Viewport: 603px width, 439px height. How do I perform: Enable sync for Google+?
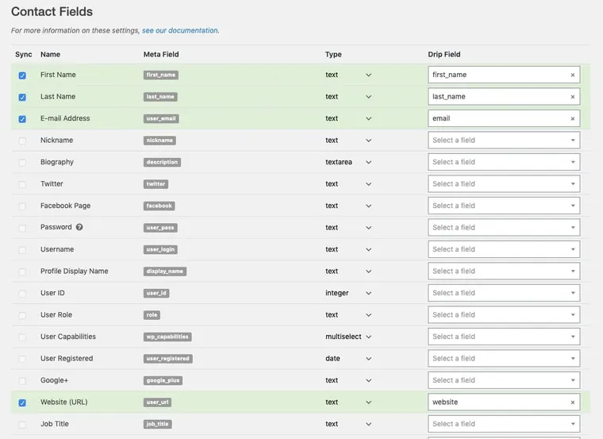(22, 381)
